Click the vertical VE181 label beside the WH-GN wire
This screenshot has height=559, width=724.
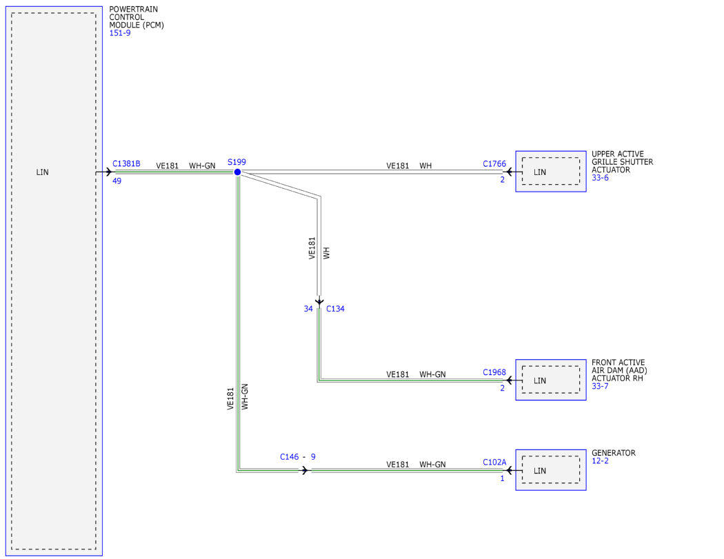tap(230, 399)
